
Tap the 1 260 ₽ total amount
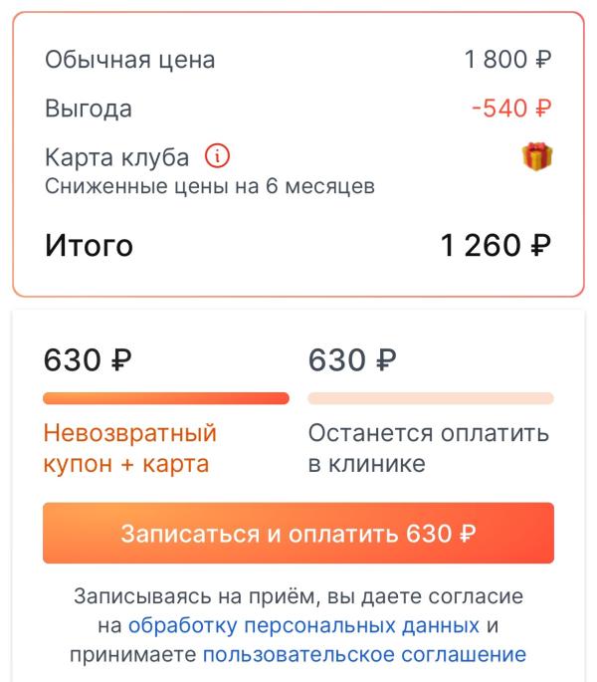[x=496, y=245]
